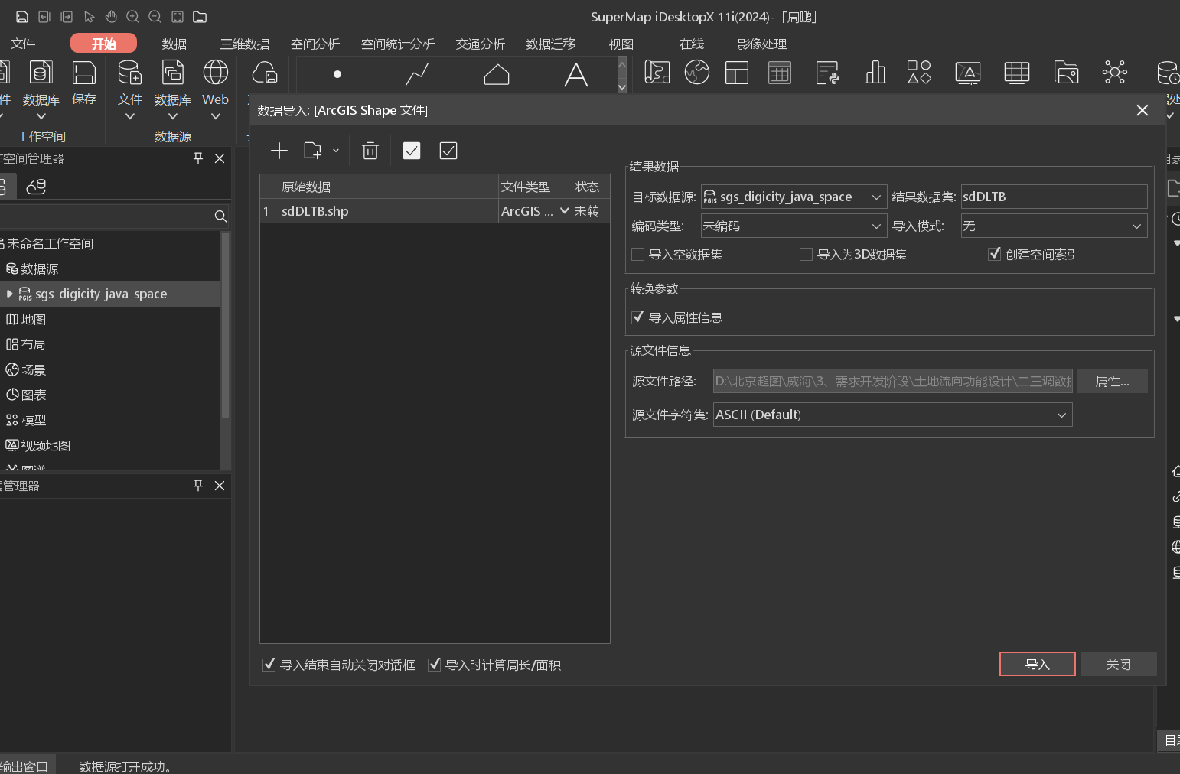Click the 属性... button
This screenshot has height=774, width=1180.
[1113, 381]
